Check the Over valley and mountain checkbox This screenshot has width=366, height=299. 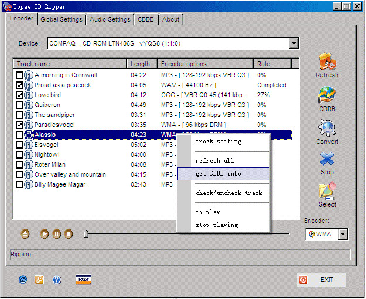coord(19,175)
